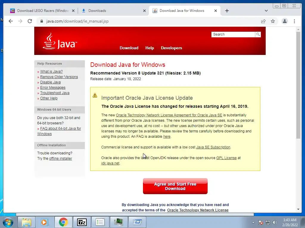The height and width of the screenshot is (228, 305).
Task: Open Windows Explorer from taskbar
Action: coord(27,222)
